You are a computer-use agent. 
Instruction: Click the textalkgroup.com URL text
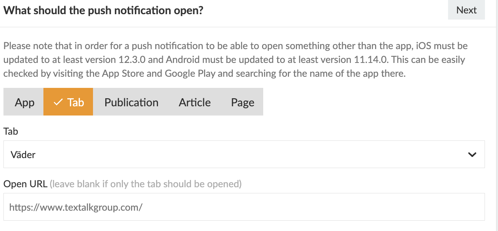pyautogui.click(x=76, y=208)
